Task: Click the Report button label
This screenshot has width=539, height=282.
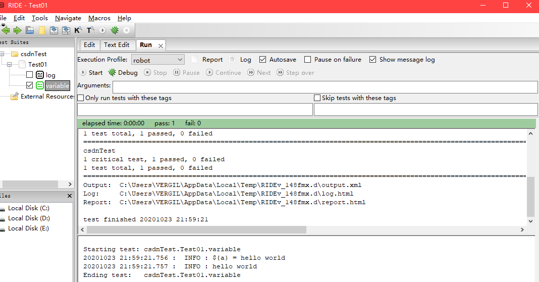Action: (212, 60)
